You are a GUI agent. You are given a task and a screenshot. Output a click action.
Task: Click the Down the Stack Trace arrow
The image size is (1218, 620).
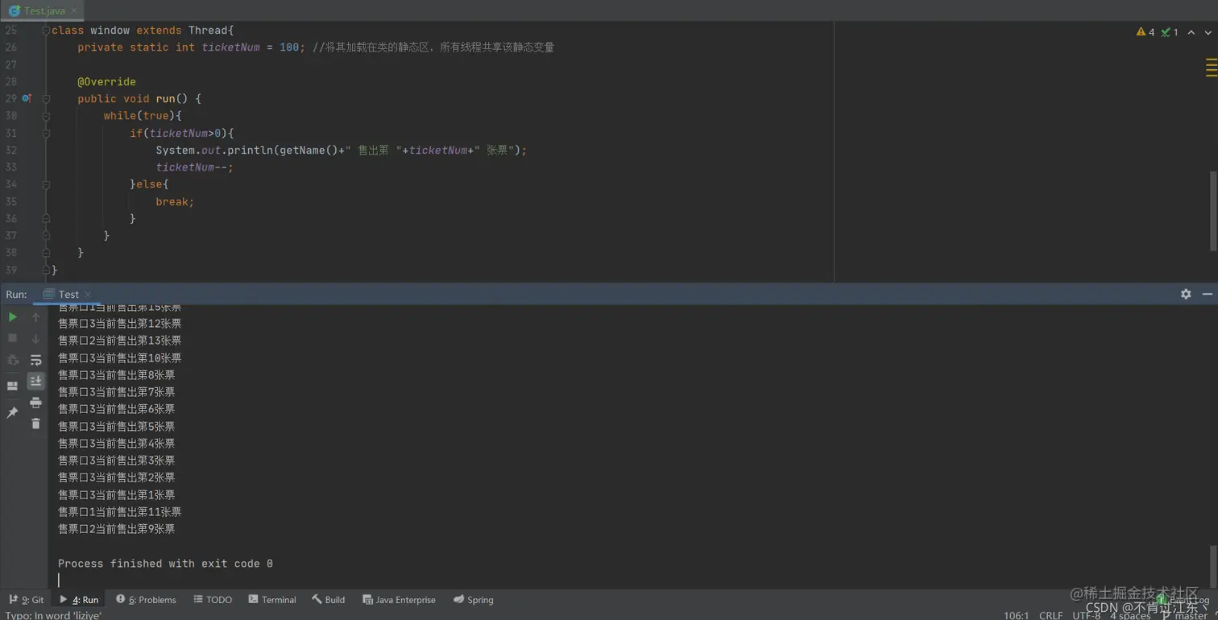pyautogui.click(x=35, y=338)
